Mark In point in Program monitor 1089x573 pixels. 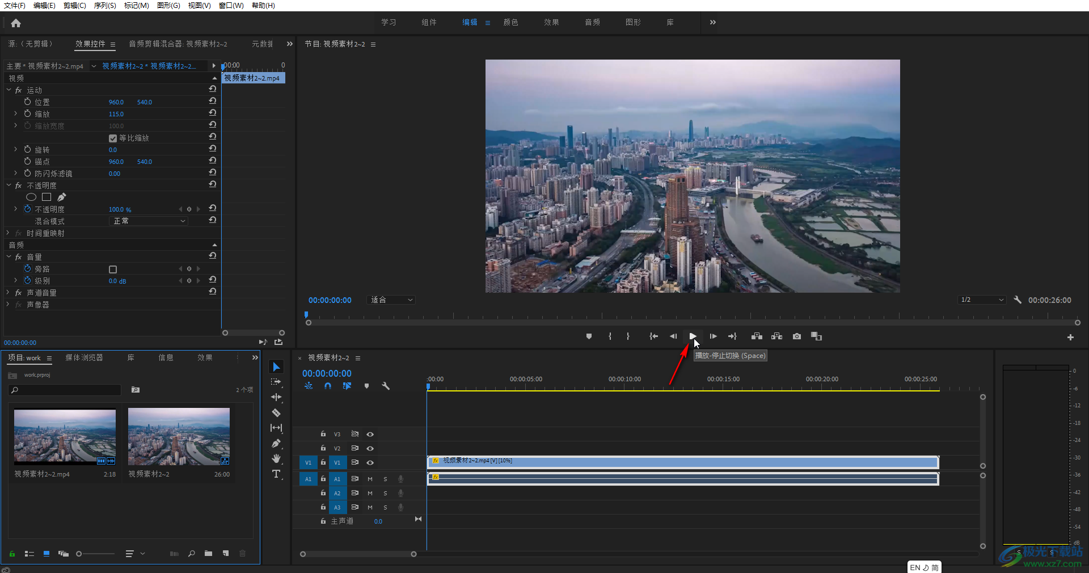(x=610, y=336)
